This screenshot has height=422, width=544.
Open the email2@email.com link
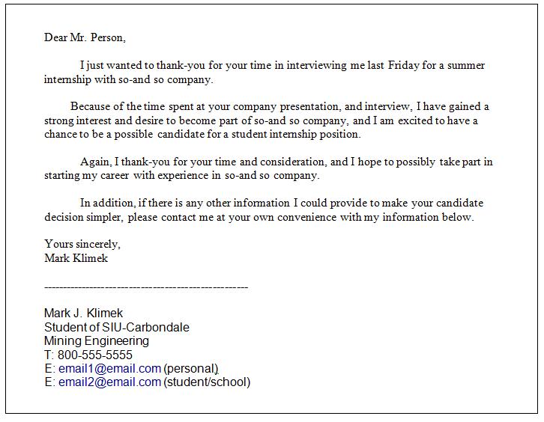click(109, 382)
